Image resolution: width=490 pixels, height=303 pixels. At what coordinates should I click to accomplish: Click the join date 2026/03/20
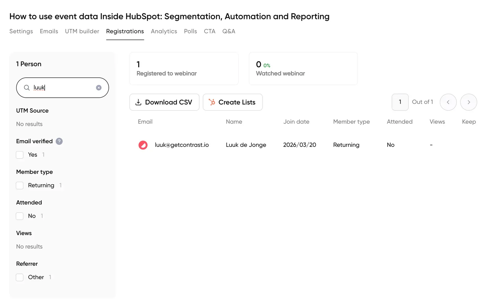tap(300, 145)
